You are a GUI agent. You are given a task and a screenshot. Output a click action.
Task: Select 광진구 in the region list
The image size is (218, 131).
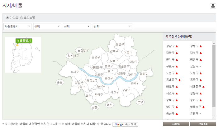click(194, 60)
